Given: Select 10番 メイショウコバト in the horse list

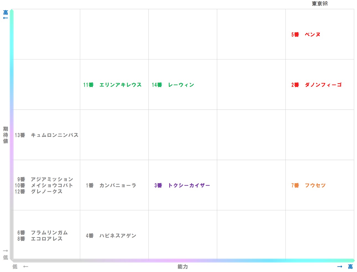Looking at the screenshot, I should [x=45, y=185].
